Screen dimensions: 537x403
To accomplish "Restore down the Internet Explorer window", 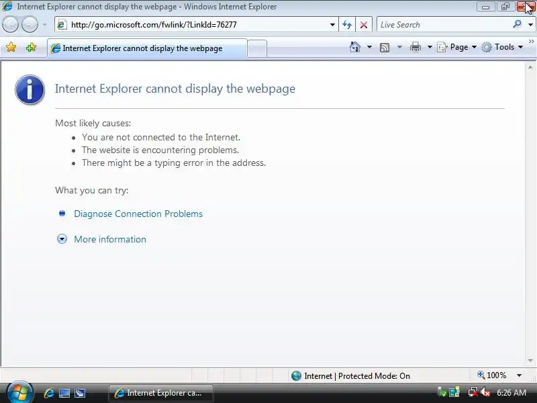I will 505,7.
